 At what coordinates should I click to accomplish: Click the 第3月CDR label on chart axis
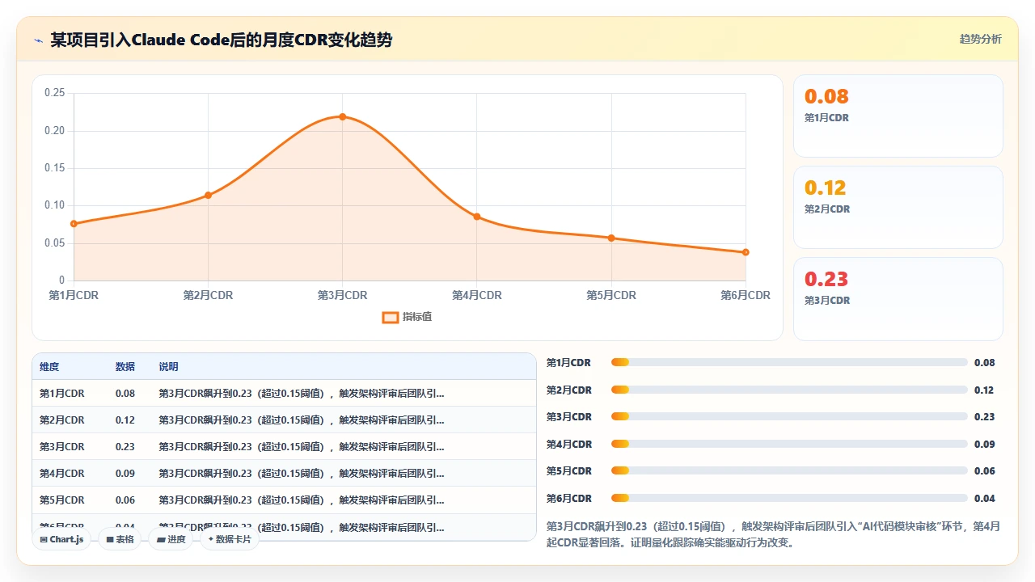(342, 295)
